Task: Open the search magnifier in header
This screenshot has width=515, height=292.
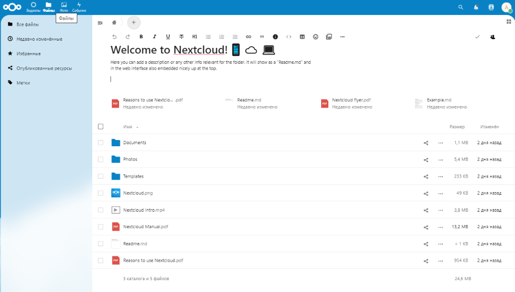Action: coord(460,7)
